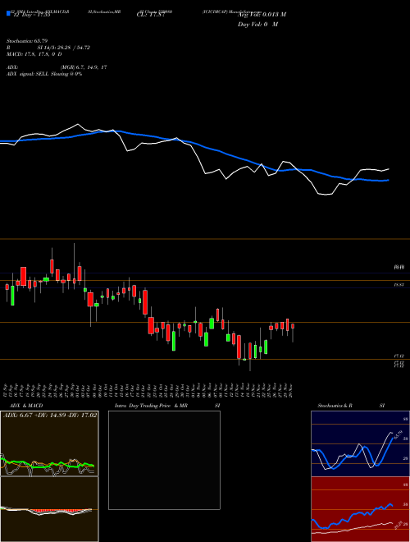Click the 63.79 label on Stochastics line
Screen dimensions: 410x542
tap(399, 434)
